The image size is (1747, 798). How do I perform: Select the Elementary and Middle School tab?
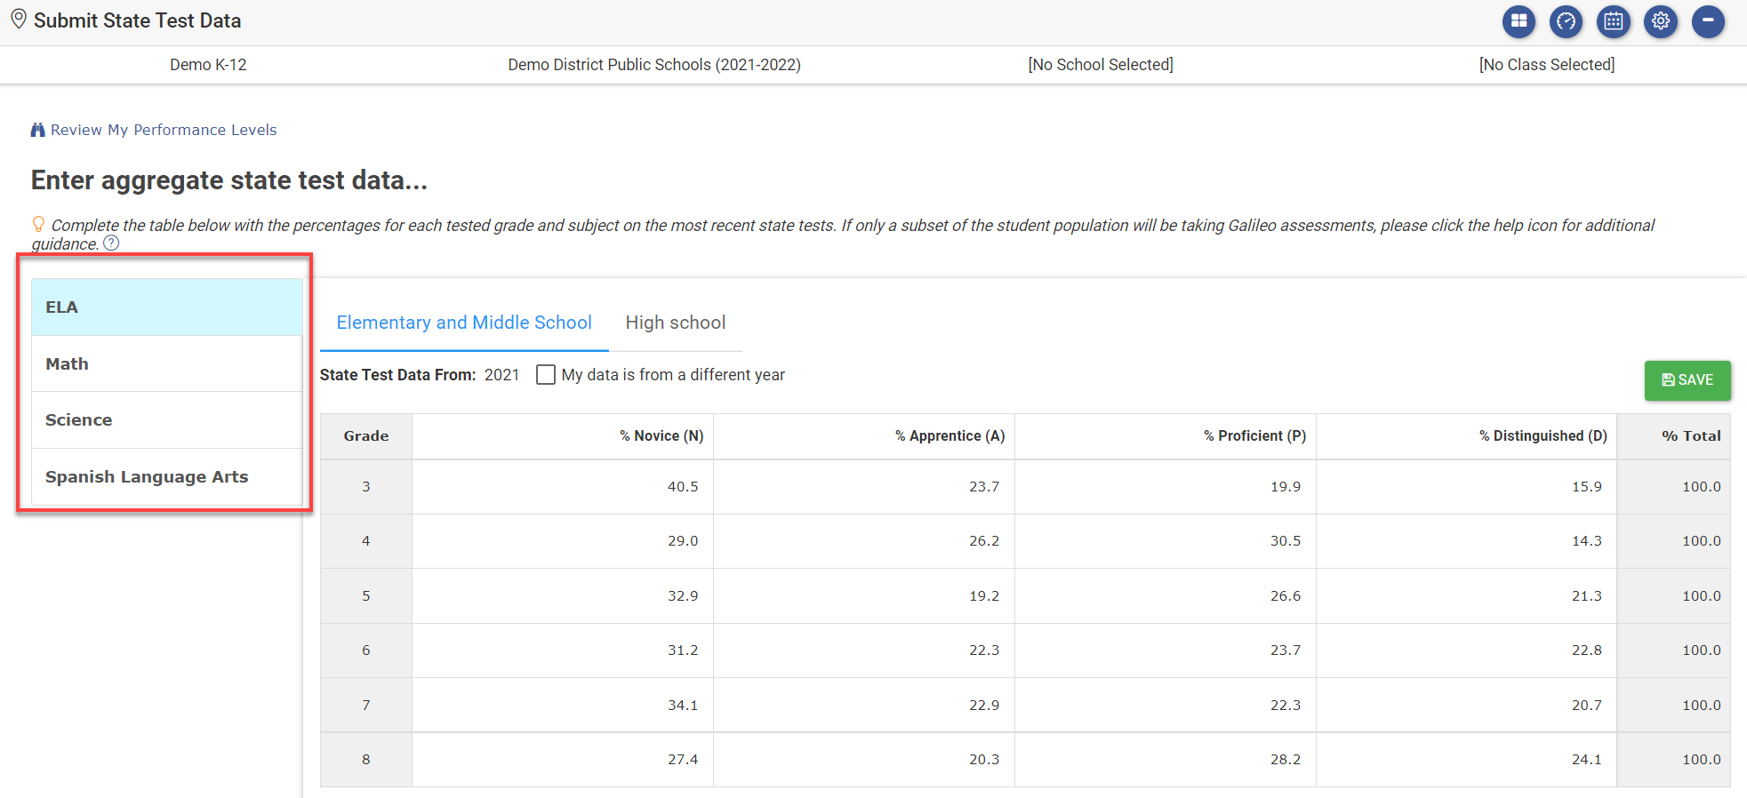463,323
